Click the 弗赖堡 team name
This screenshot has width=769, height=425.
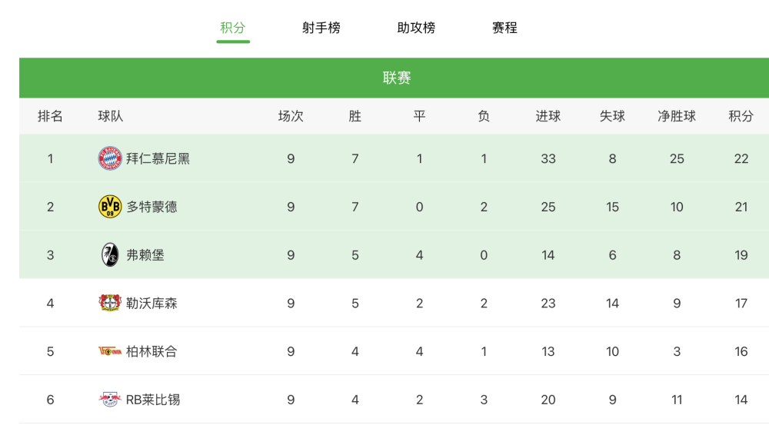145,255
